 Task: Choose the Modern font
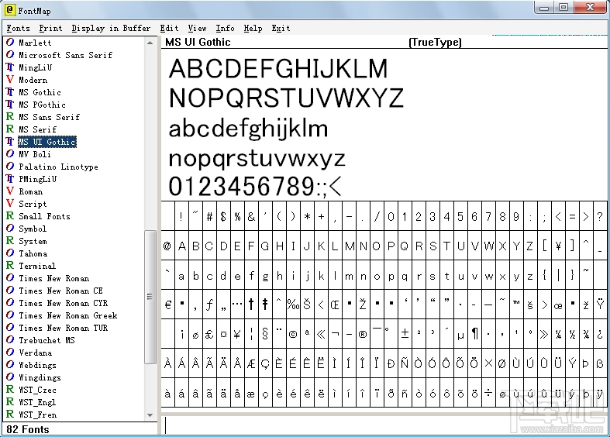point(33,80)
